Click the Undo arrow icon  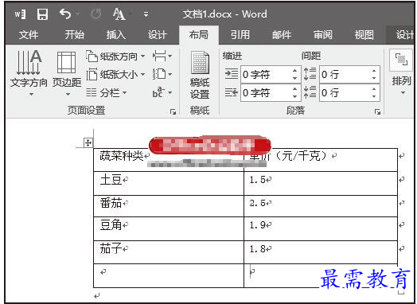point(65,14)
